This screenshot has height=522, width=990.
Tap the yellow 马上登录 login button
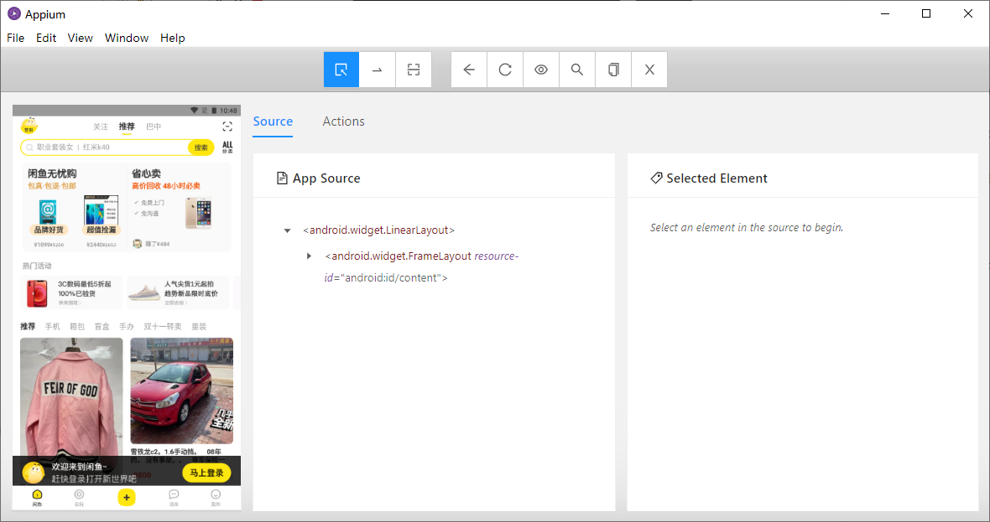point(205,473)
